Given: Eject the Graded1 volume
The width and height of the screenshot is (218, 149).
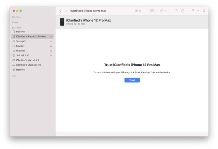Looking at the screenshot, I should tap(51, 50).
